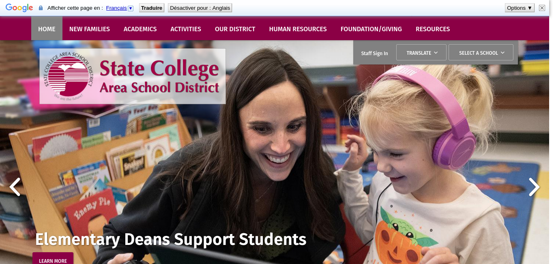The image size is (554, 264).
Task: Click the Elementary Deans Support Students headline
Action: click(171, 239)
